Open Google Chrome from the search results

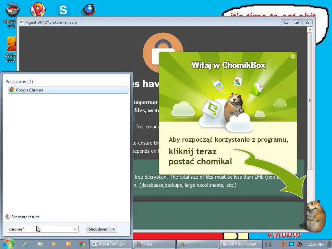coord(68,90)
